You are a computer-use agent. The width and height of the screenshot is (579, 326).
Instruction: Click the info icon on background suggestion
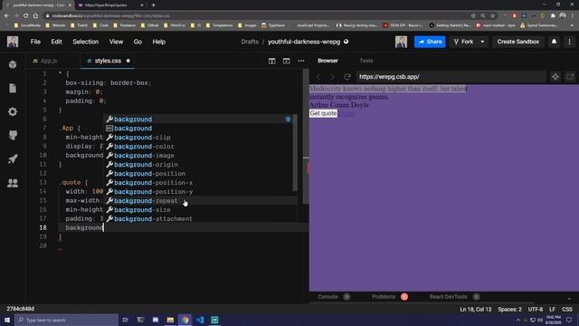tap(288, 119)
